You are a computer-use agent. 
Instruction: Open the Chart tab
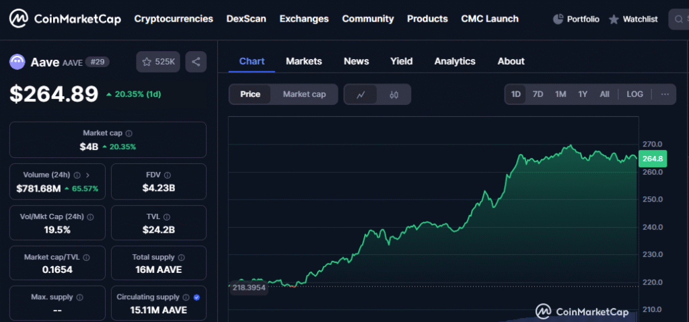pyautogui.click(x=252, y=61)
